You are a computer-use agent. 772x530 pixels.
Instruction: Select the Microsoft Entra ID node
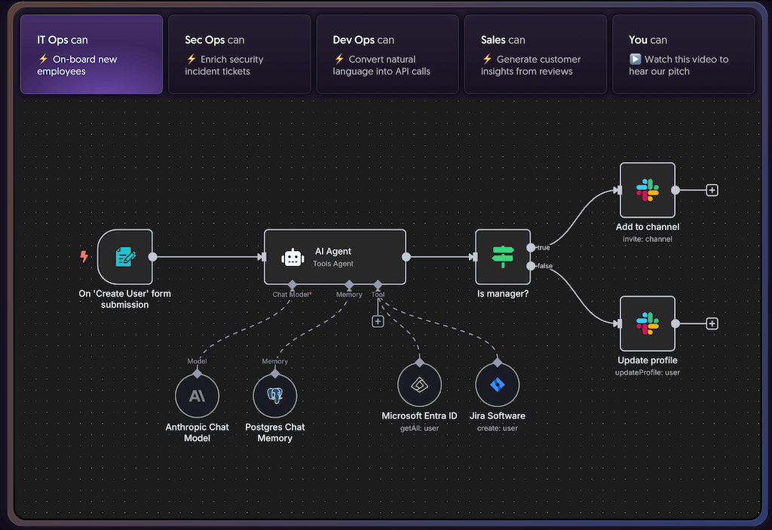point(419,384)
